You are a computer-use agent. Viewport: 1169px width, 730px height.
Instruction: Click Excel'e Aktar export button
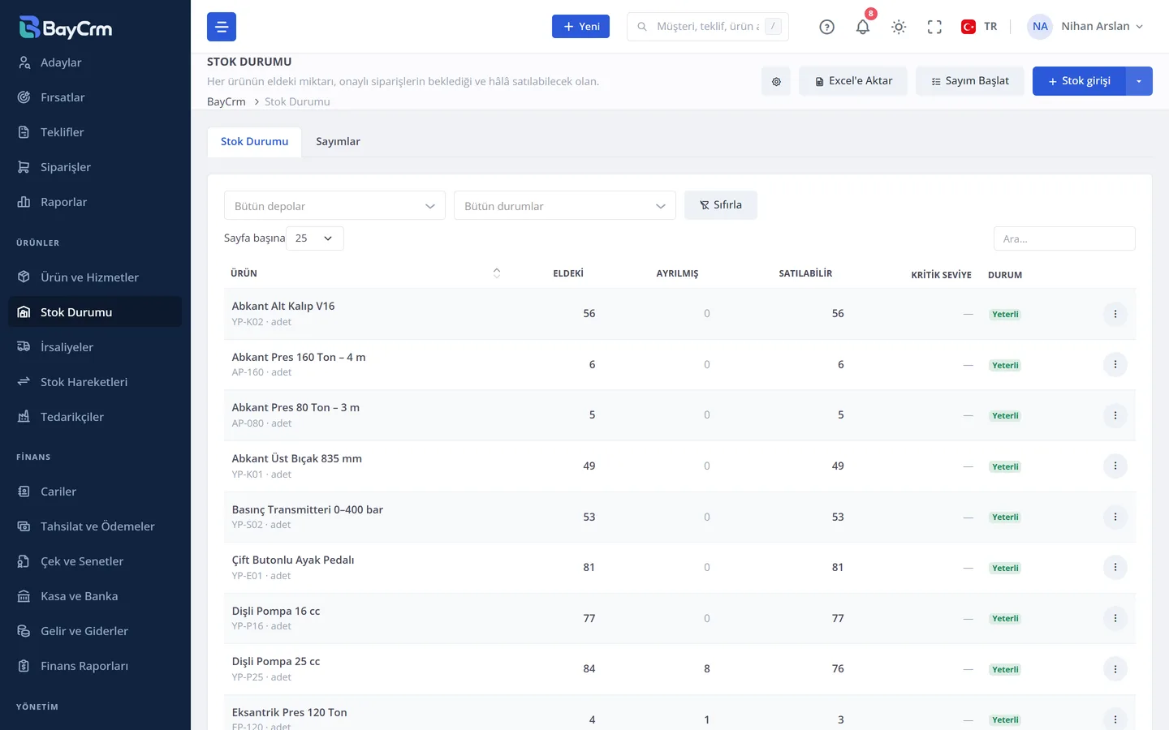(853, 81)
